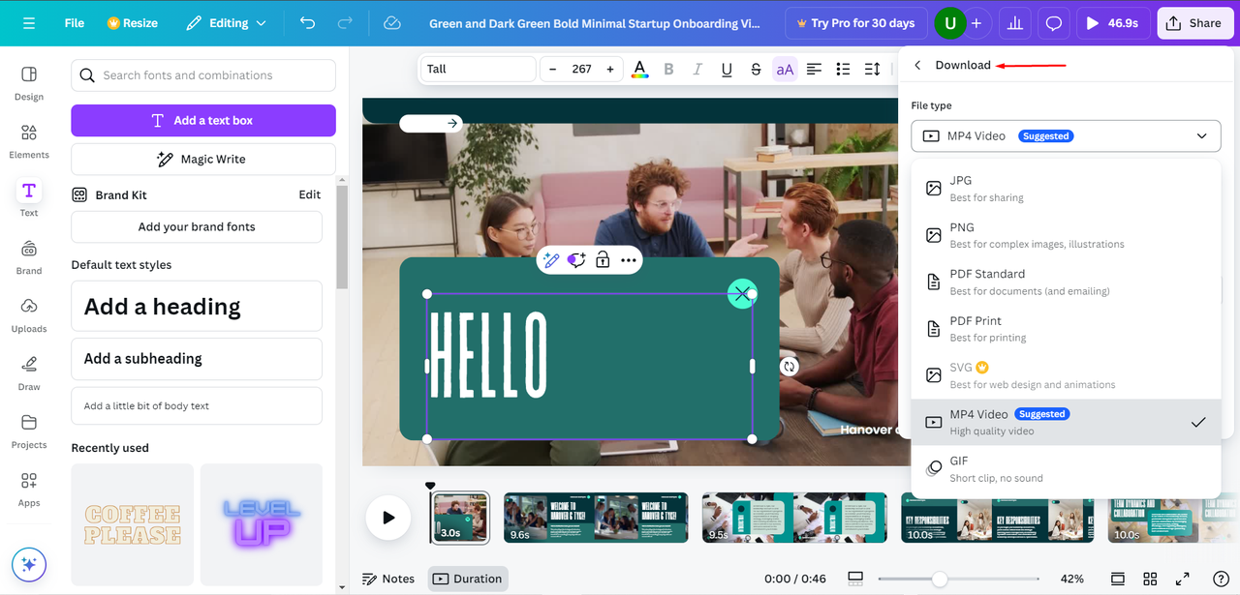The image size is (1240, 595).
Task: Open the Brand sidebar panel
Action: point(29,257)
